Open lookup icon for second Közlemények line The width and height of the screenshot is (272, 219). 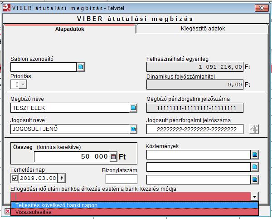(255, 167)
